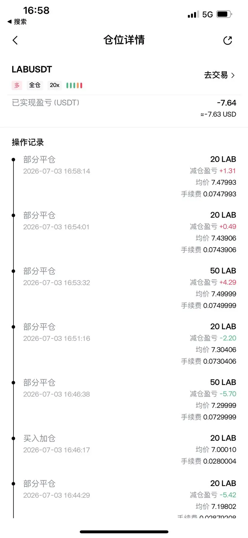Image resolution: width=248 pixels, height=538 pixels.
Task: Select the 16:54:01 部分平仓 timeline dot
Action: (x=13, y=215)
